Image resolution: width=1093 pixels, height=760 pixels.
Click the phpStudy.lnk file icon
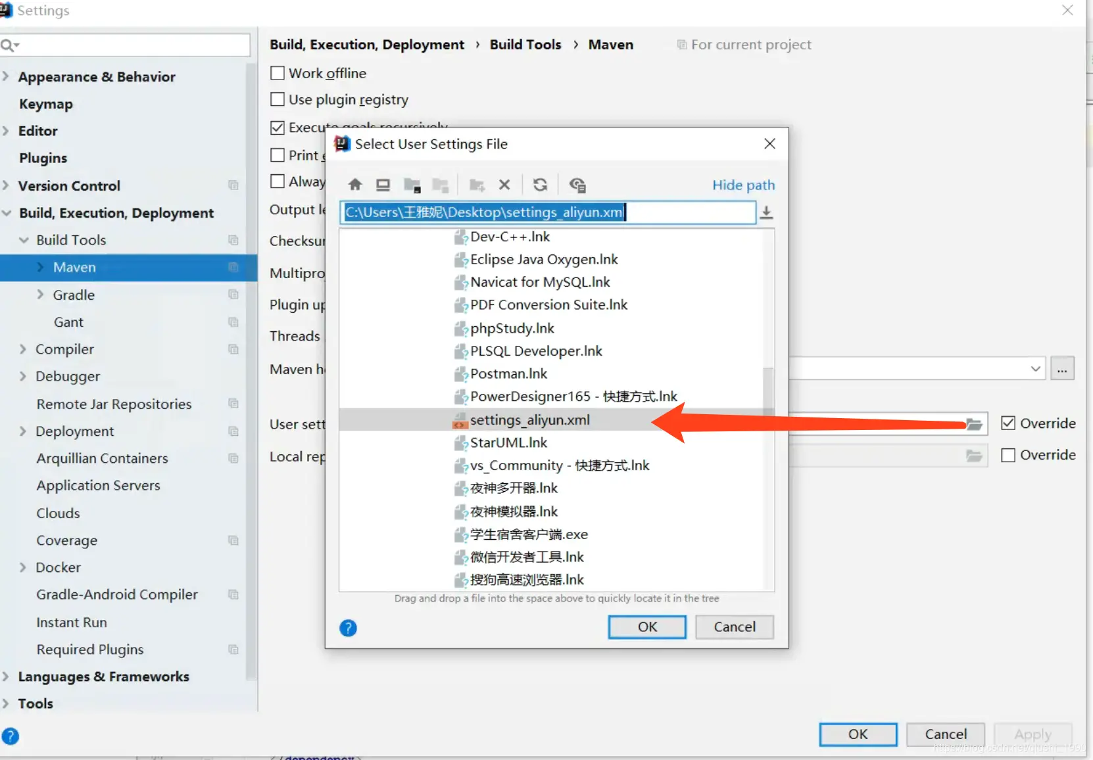(460, 329)
